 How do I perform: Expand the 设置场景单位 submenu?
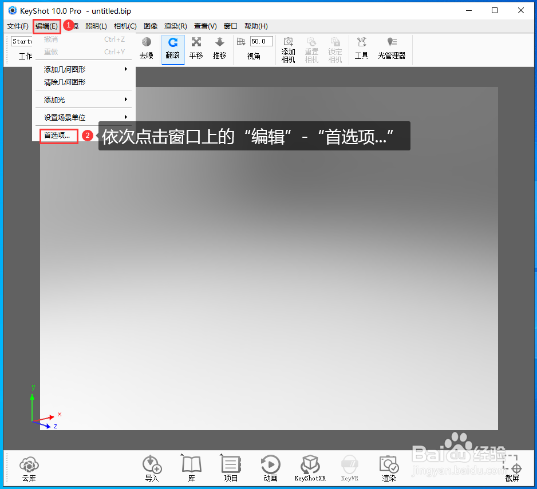pos(65,117)
